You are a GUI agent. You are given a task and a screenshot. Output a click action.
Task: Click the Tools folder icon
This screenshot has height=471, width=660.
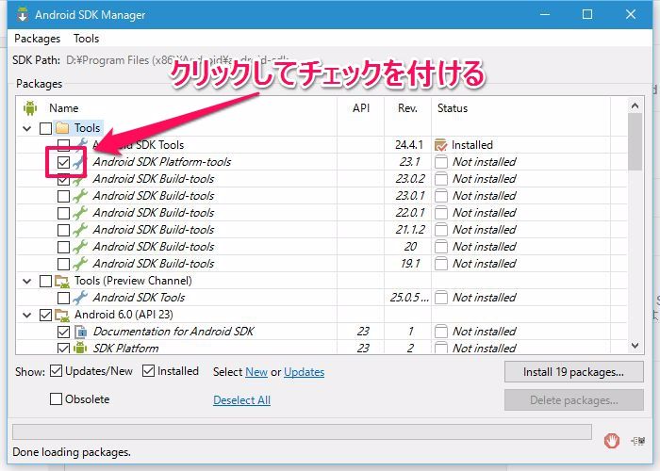pyautogui.click(x=62, y=128)
